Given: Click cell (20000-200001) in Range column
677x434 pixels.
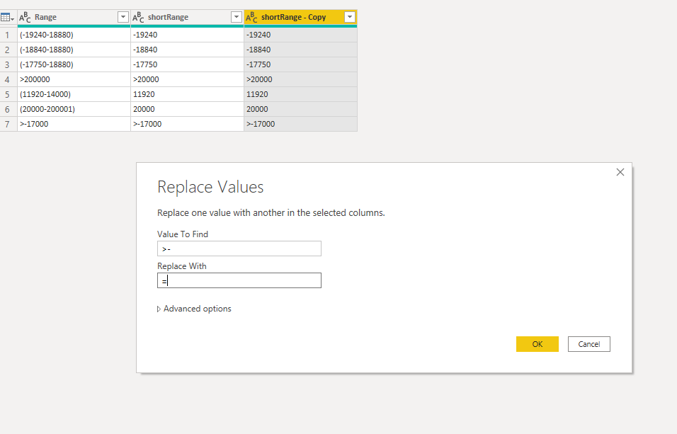Looking at the screenshot, I should tap(74, 109).
